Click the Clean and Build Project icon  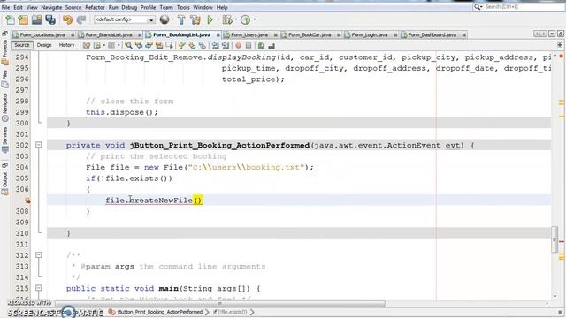tap(195, 19)
